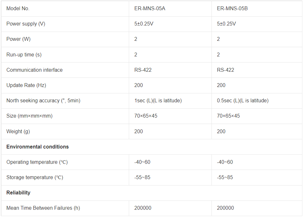Select the Weight (g) row label
The image size is (304, 218).
coord(18,131)
